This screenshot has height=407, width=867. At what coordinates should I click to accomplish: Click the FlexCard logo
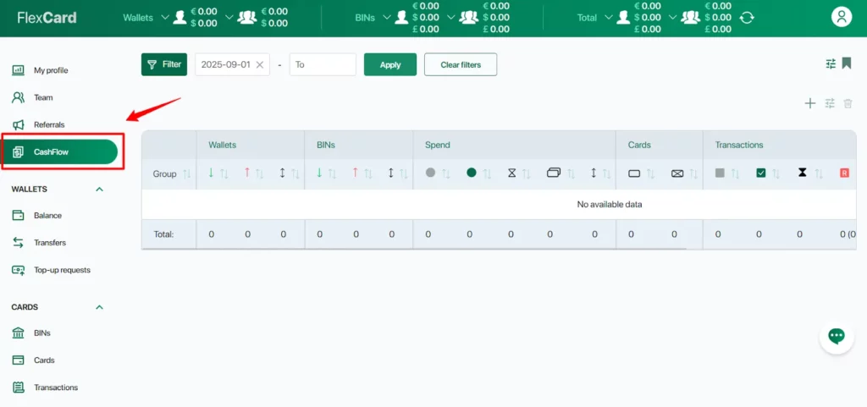[47, 18]
